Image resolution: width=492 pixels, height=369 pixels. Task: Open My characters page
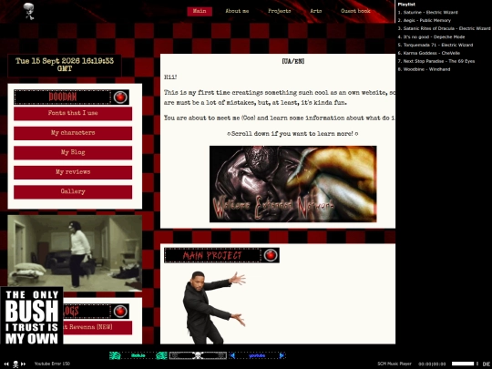pyautogui.click(x=73, y=133)
